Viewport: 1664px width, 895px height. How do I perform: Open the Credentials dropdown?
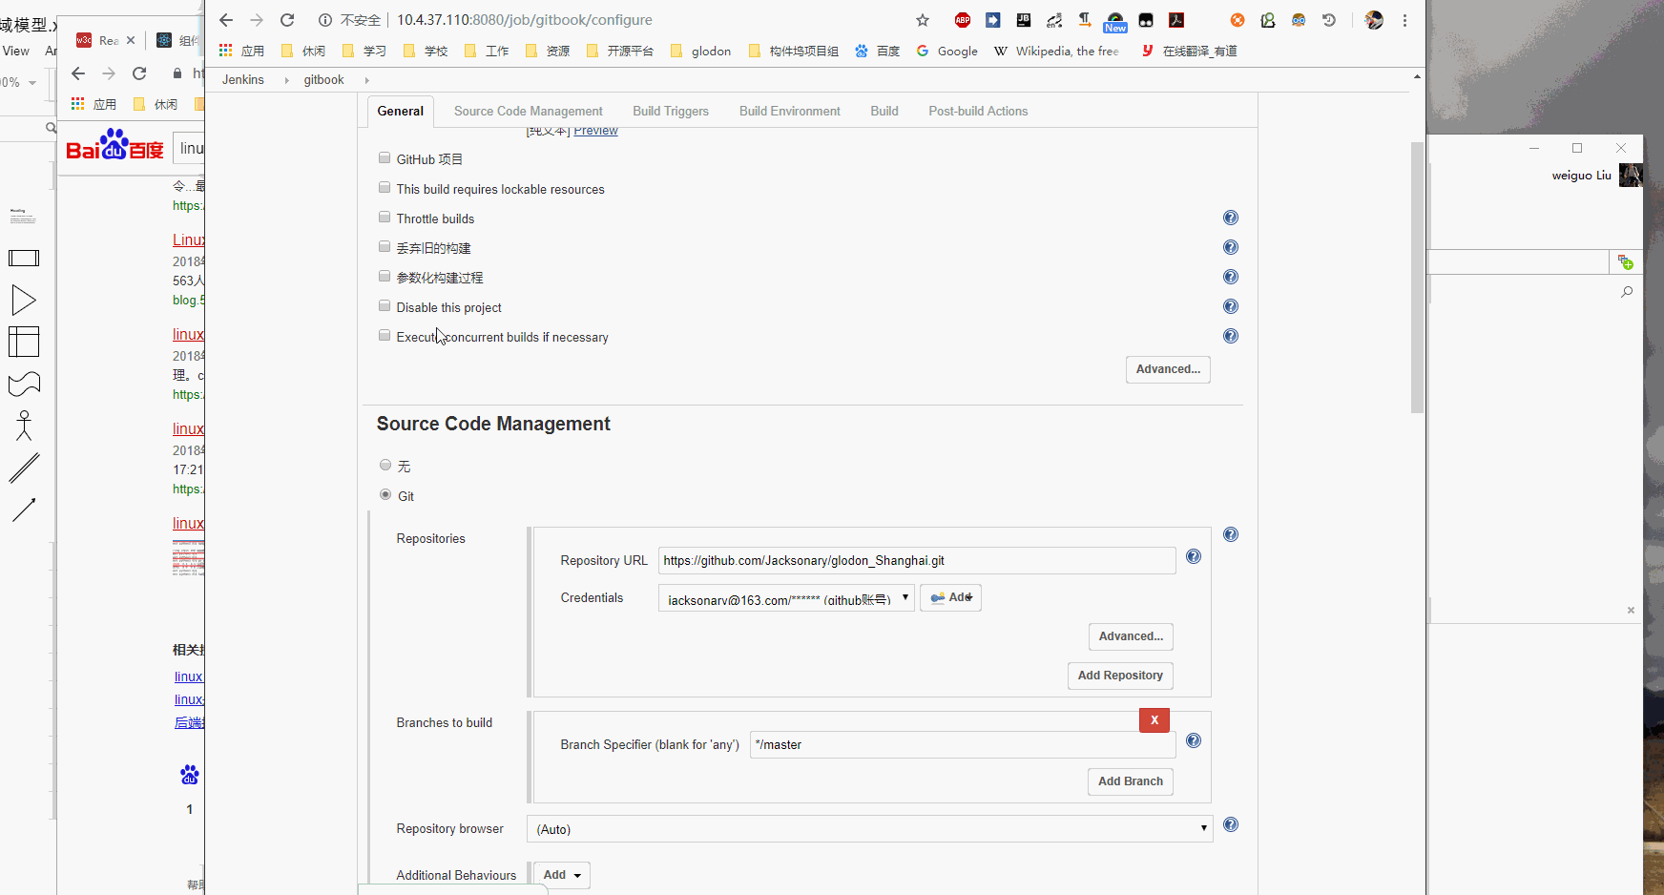click(x=786, y=598)
